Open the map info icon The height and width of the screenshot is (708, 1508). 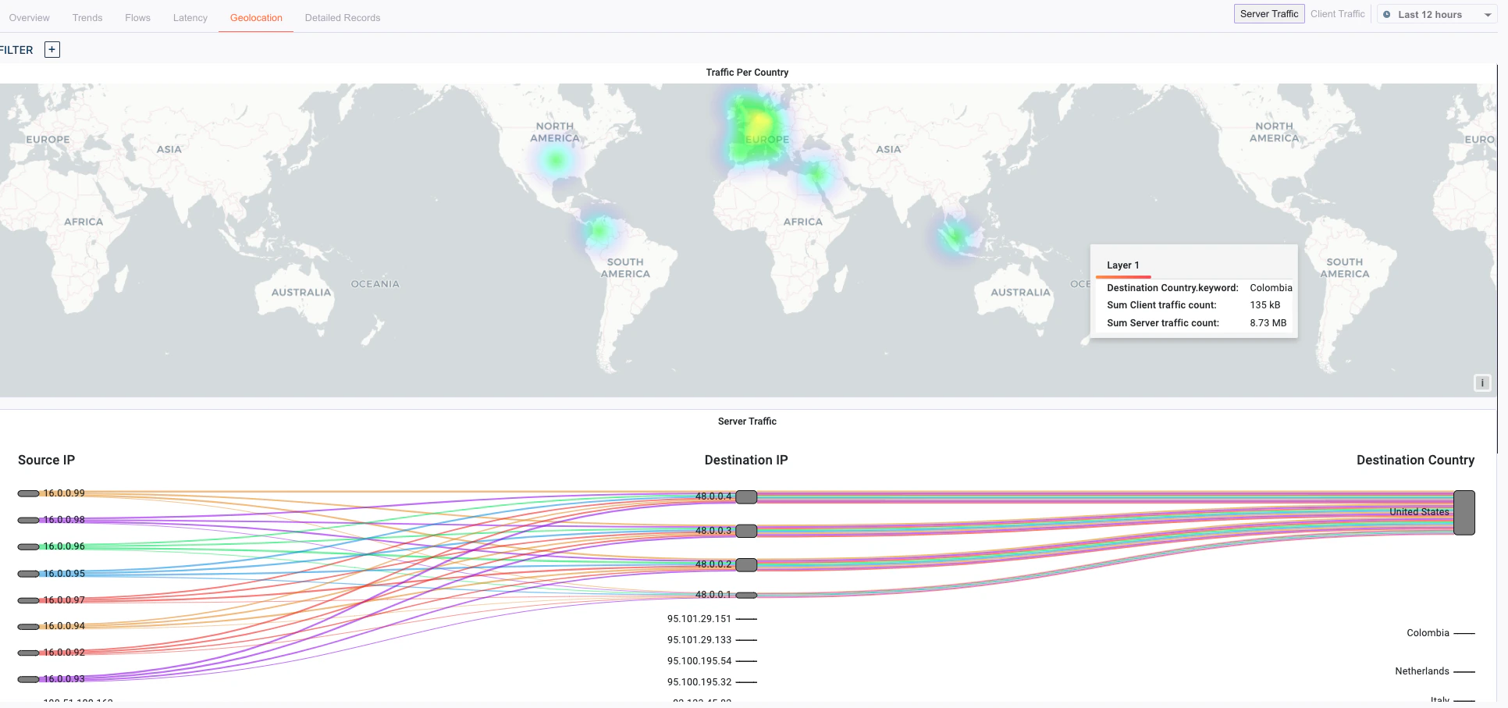(1481, 382)
